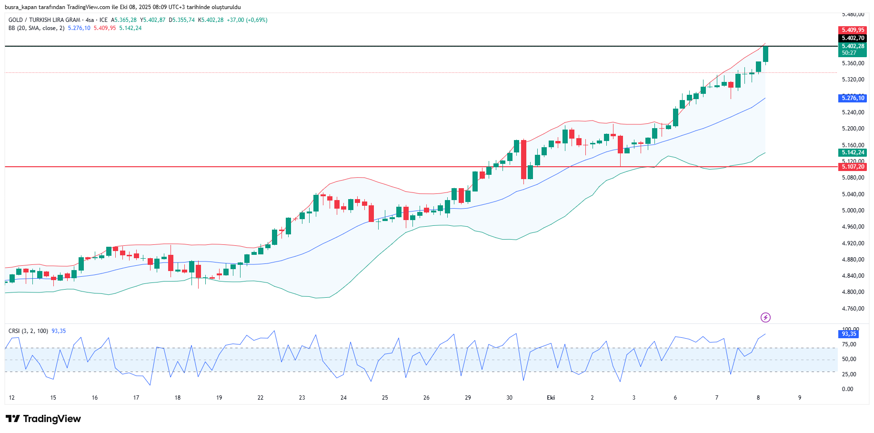
Task: Click the last green candle at far right
Action: (765, 54)
